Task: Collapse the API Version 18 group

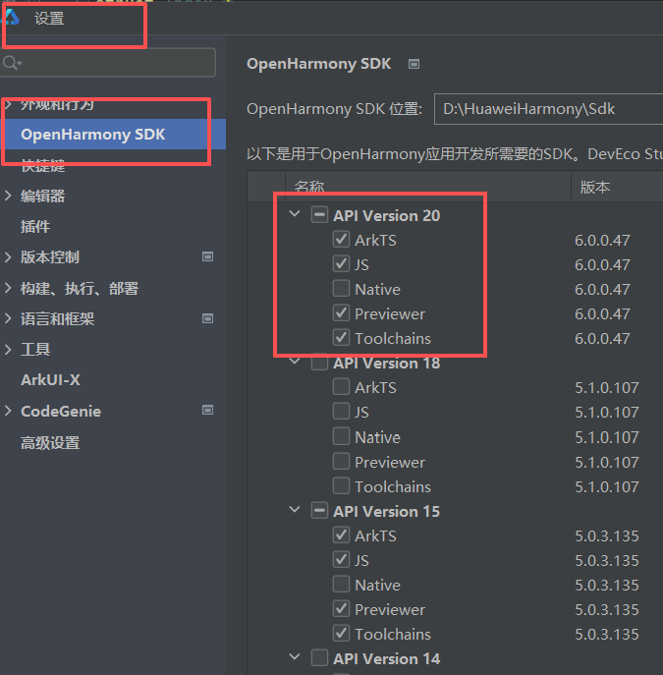Action: [x=295, y=362]
